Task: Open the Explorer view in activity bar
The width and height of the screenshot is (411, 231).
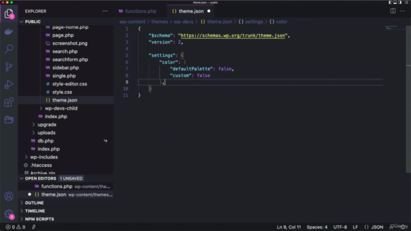Action: 8,13
